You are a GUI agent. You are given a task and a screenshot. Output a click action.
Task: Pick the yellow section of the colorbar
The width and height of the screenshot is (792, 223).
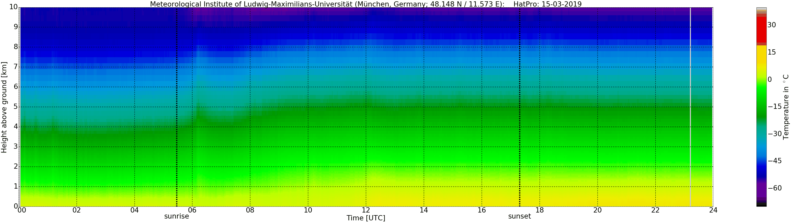click(761, 55)
